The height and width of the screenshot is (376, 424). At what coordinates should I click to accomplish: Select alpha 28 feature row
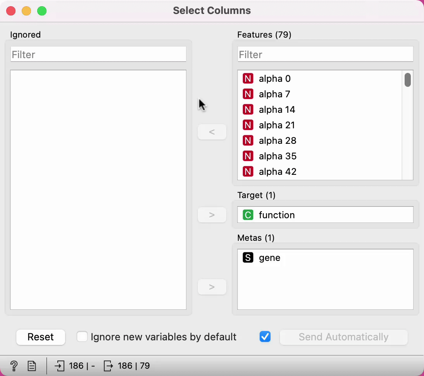[277, 141]
